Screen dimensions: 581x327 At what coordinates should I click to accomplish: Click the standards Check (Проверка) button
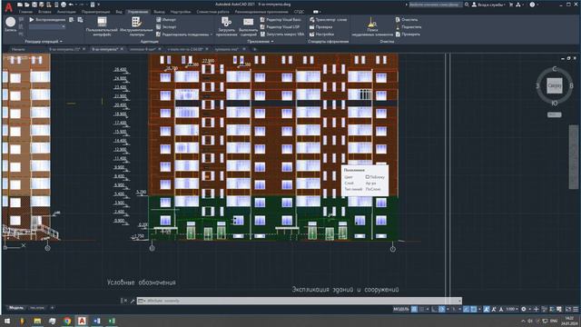click(x=320, y=26)
